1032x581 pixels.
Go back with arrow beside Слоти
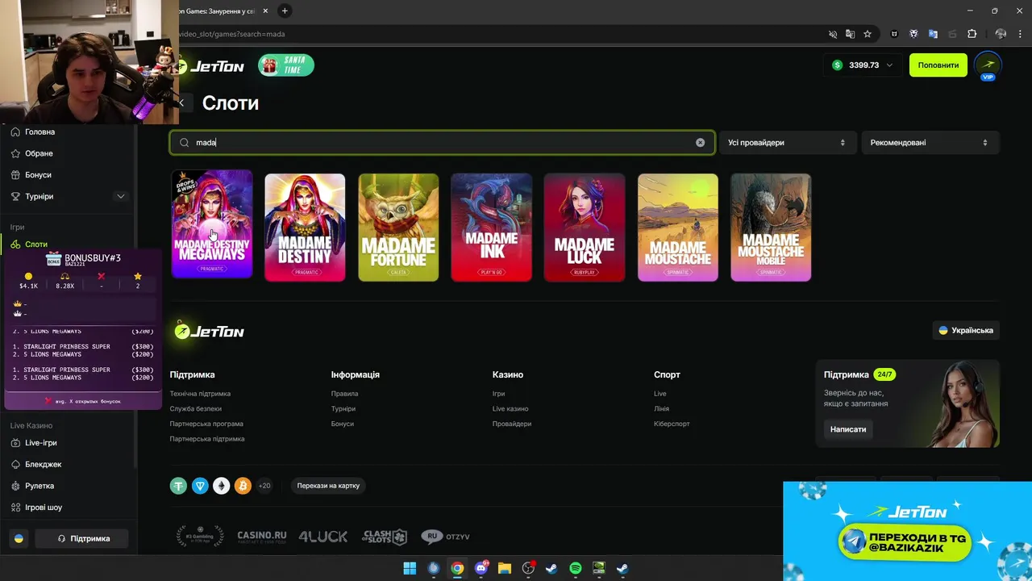pyautogui.click(x=182, y=102)
